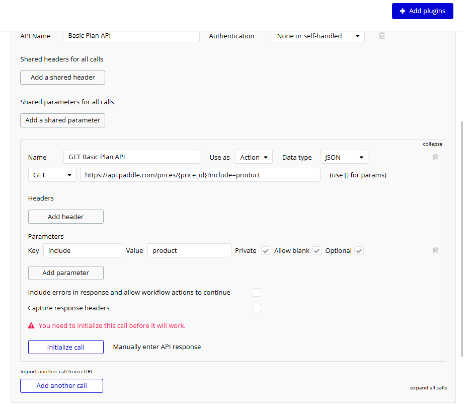
Task: Delete the GET Basic Plan API call
Action: click(x=435, y=157)
